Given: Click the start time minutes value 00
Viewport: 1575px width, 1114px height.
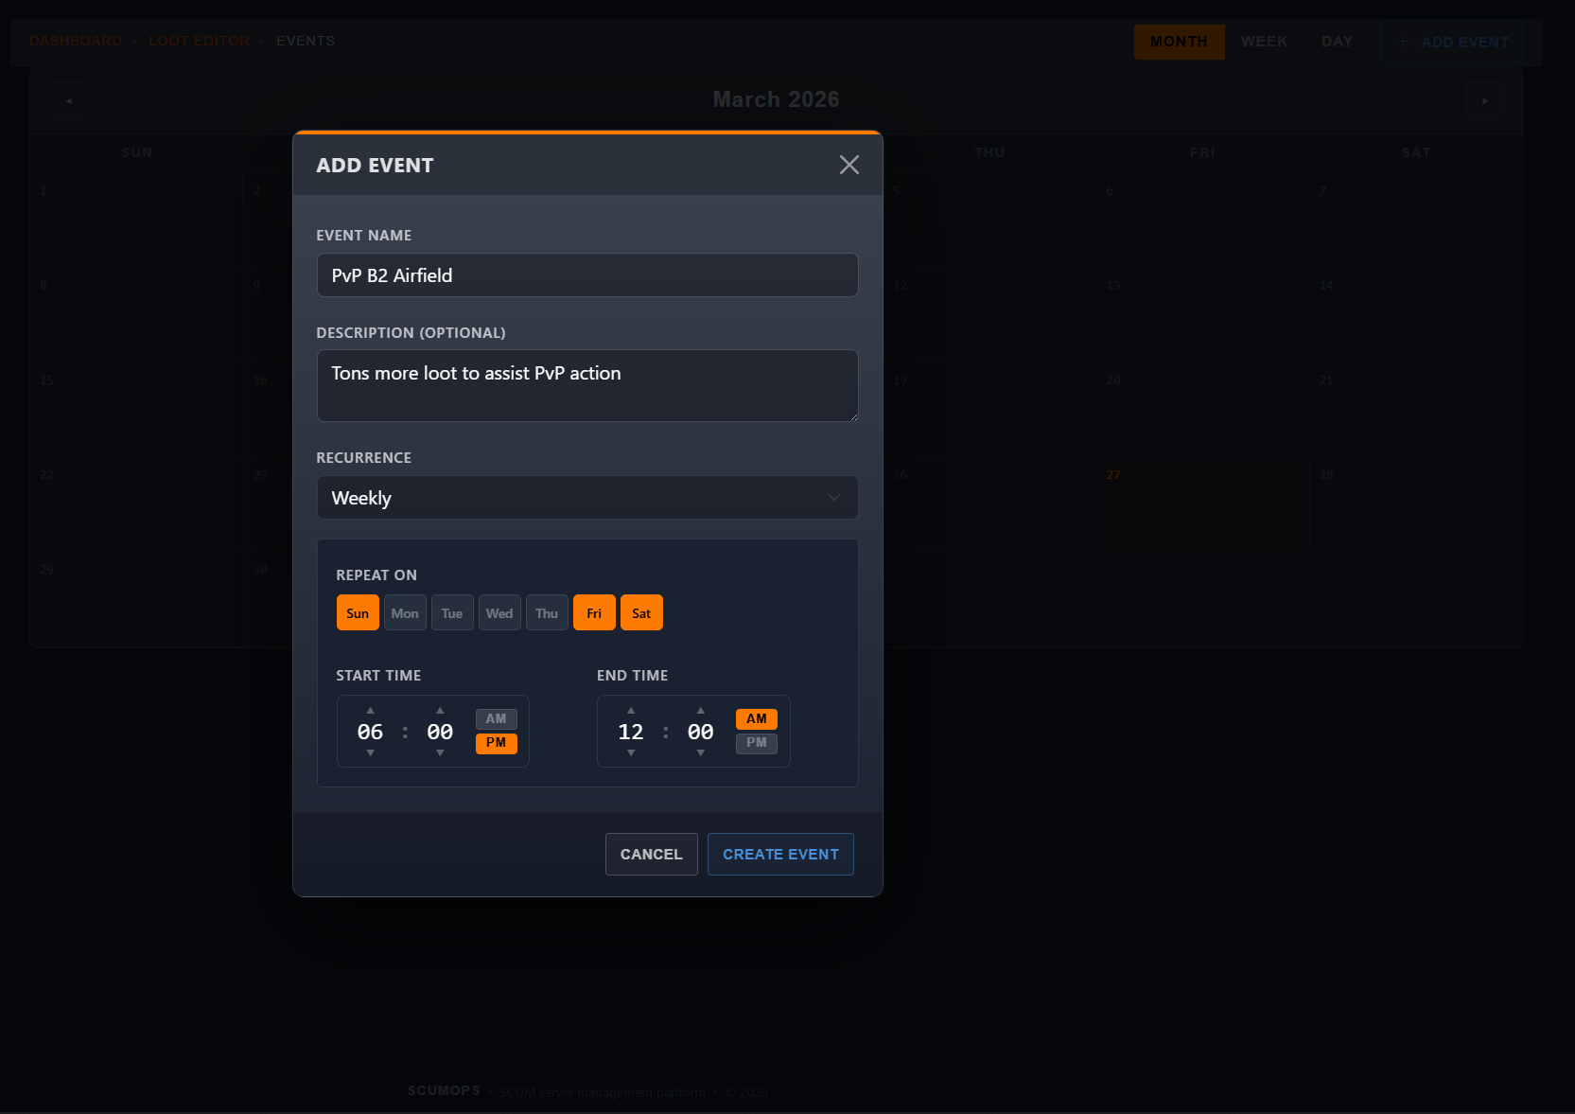Looking at the screenshot, I should coord(440,732).
